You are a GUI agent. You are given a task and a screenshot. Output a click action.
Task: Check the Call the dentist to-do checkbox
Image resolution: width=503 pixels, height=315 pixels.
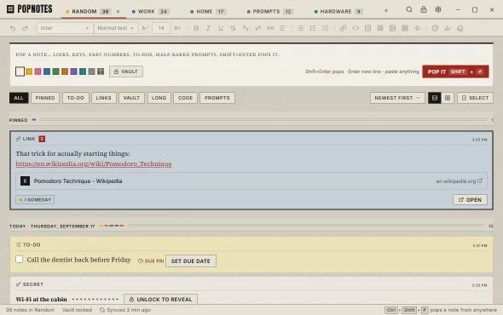click(x=20, y=260)
